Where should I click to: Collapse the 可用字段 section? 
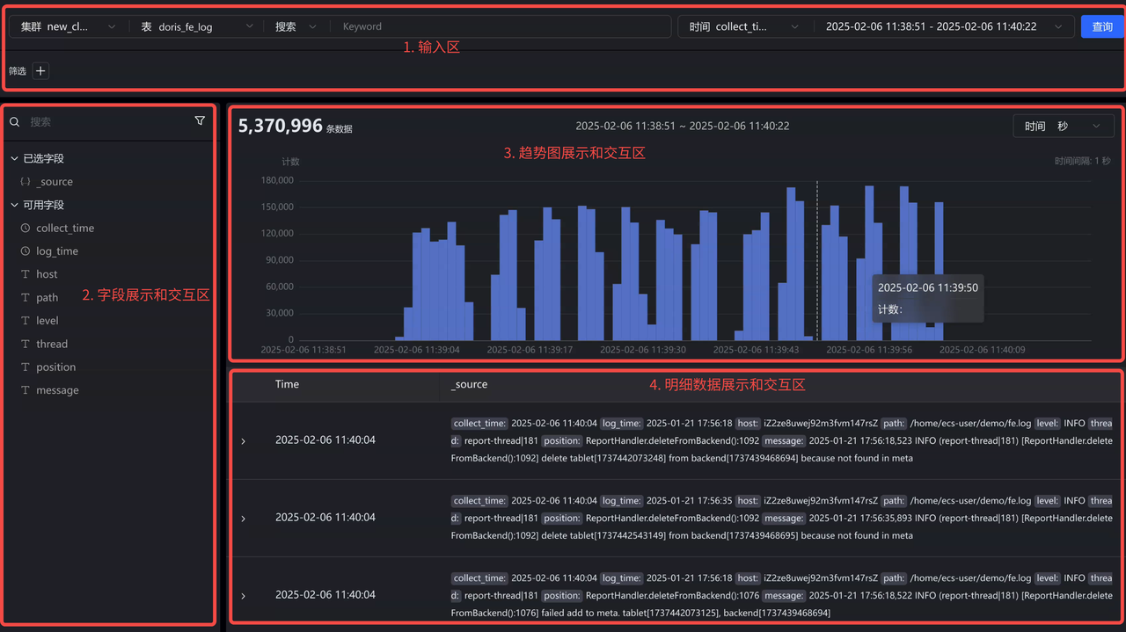coord(14,204)
